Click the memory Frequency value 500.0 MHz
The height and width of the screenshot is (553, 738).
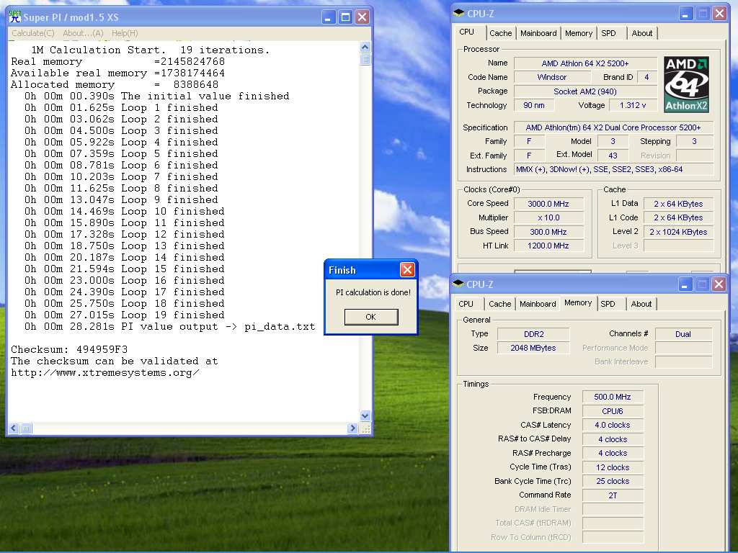click(613, 397)
